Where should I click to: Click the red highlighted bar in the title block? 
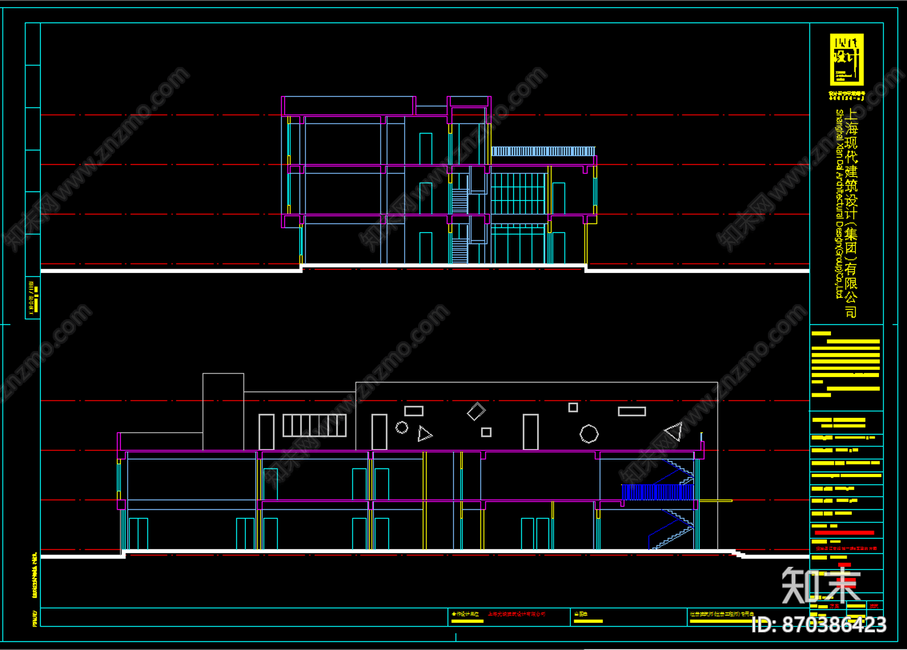(x=845, y=533)
